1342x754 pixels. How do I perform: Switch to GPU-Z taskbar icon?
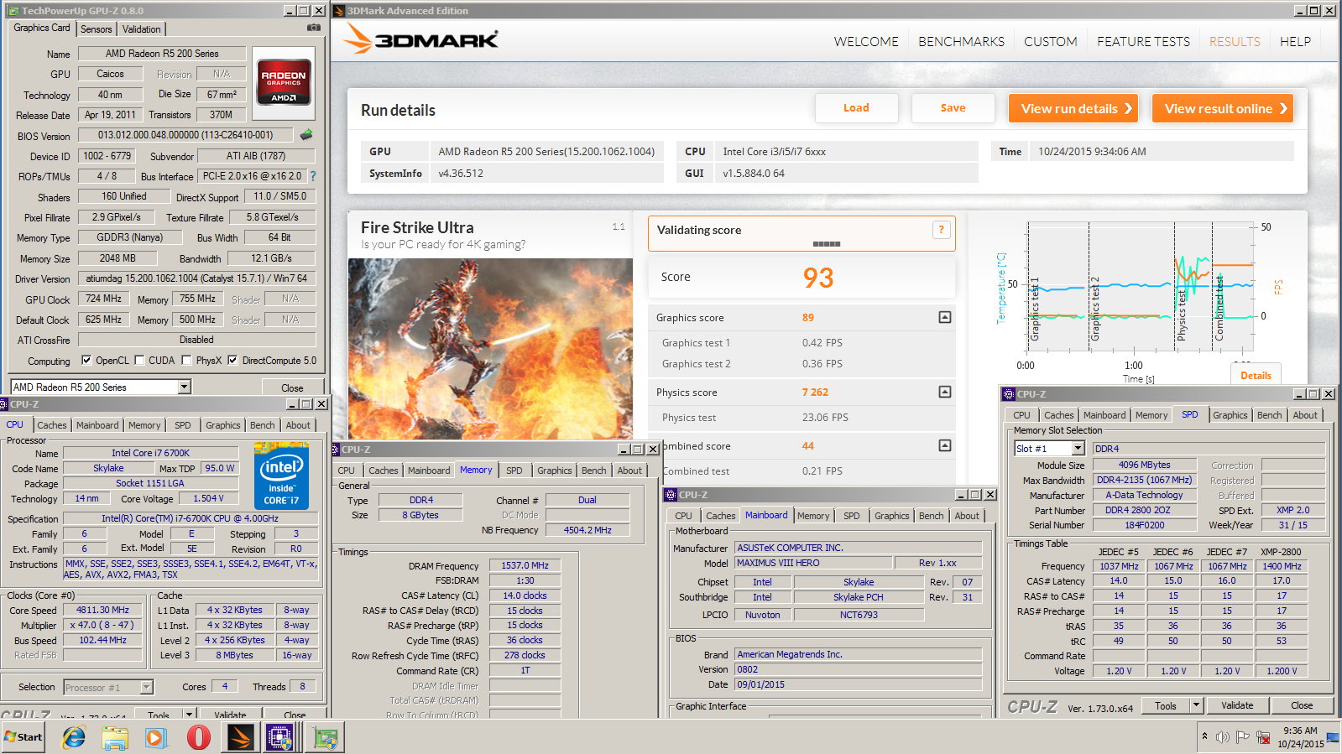(326, 737)
